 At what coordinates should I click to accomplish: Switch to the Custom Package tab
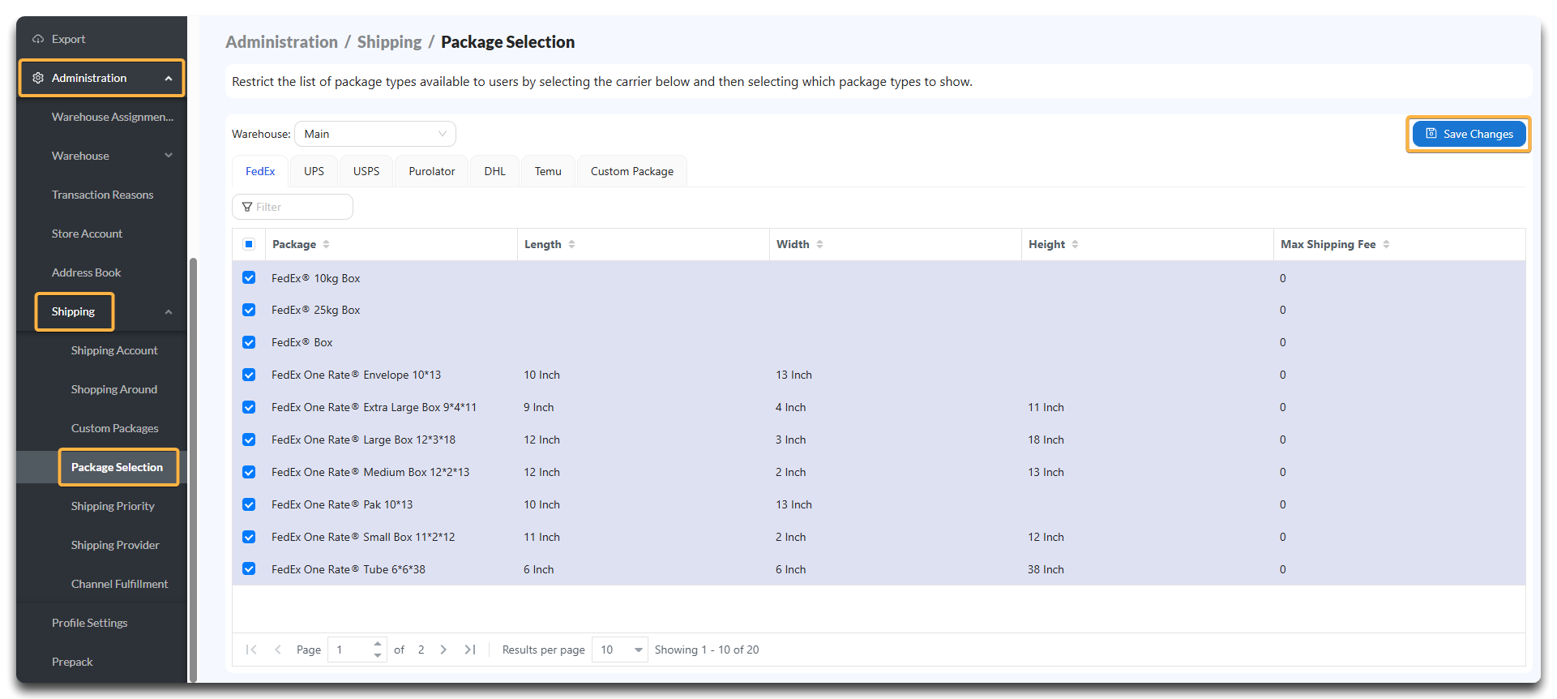pyautogui.click(x=632, y=171)
